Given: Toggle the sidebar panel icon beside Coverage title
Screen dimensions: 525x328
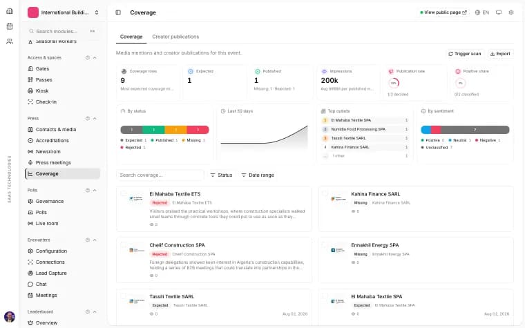Looking at the screenshot, I should pyautogui.click(x=118, y=12).
